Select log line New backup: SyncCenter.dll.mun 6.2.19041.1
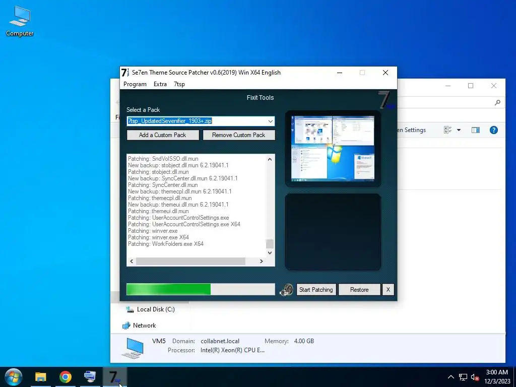This screenshot has height=387, width=516. point(182,178)
